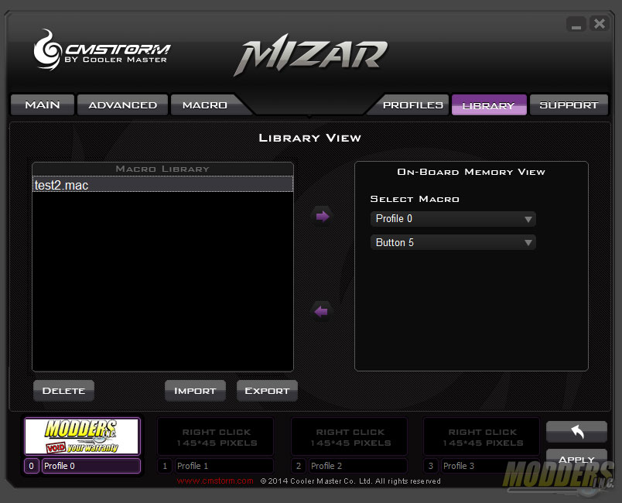This screenshot has height=503, width=622.
Task: Expand the Button 5 dropdown
Action: pos(453,242)
